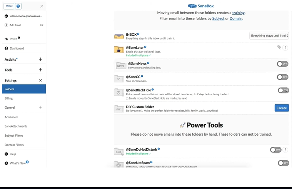
Task: Click the @SaneNews info tooltip icon
Action: click(148, 63)
